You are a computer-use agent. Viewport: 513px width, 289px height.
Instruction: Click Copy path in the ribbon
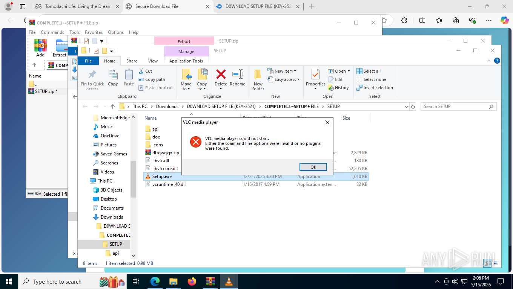pos(152,79)
